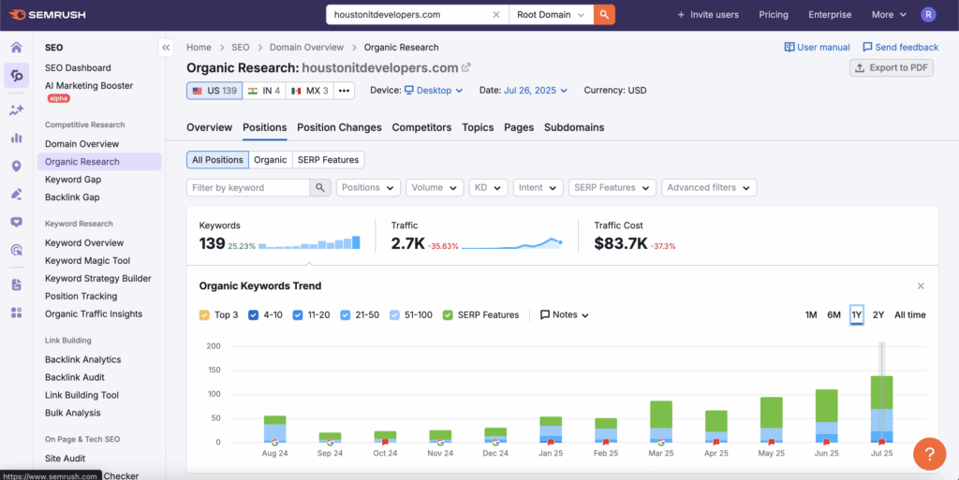
Task: Click the orange search magnifier button
Action: [604, 15]
